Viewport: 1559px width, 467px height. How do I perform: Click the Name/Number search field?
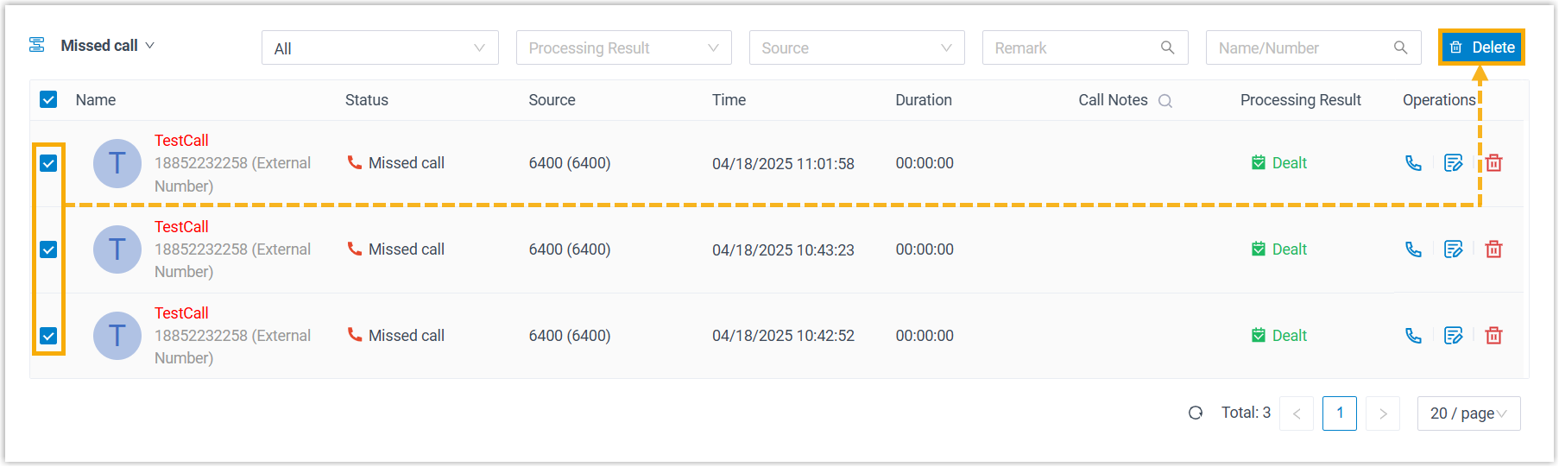[x=1300, y=48]
